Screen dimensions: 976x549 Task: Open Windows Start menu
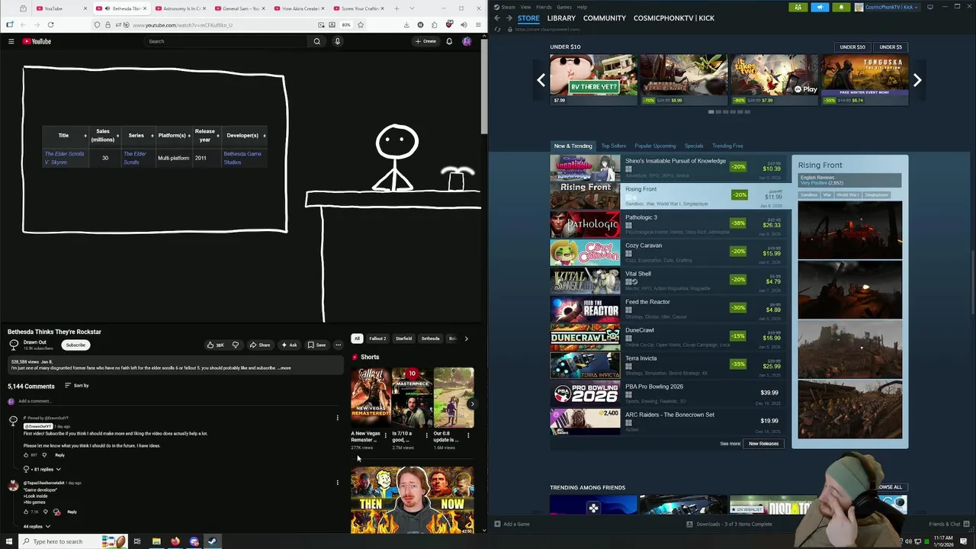click(8, 541)
